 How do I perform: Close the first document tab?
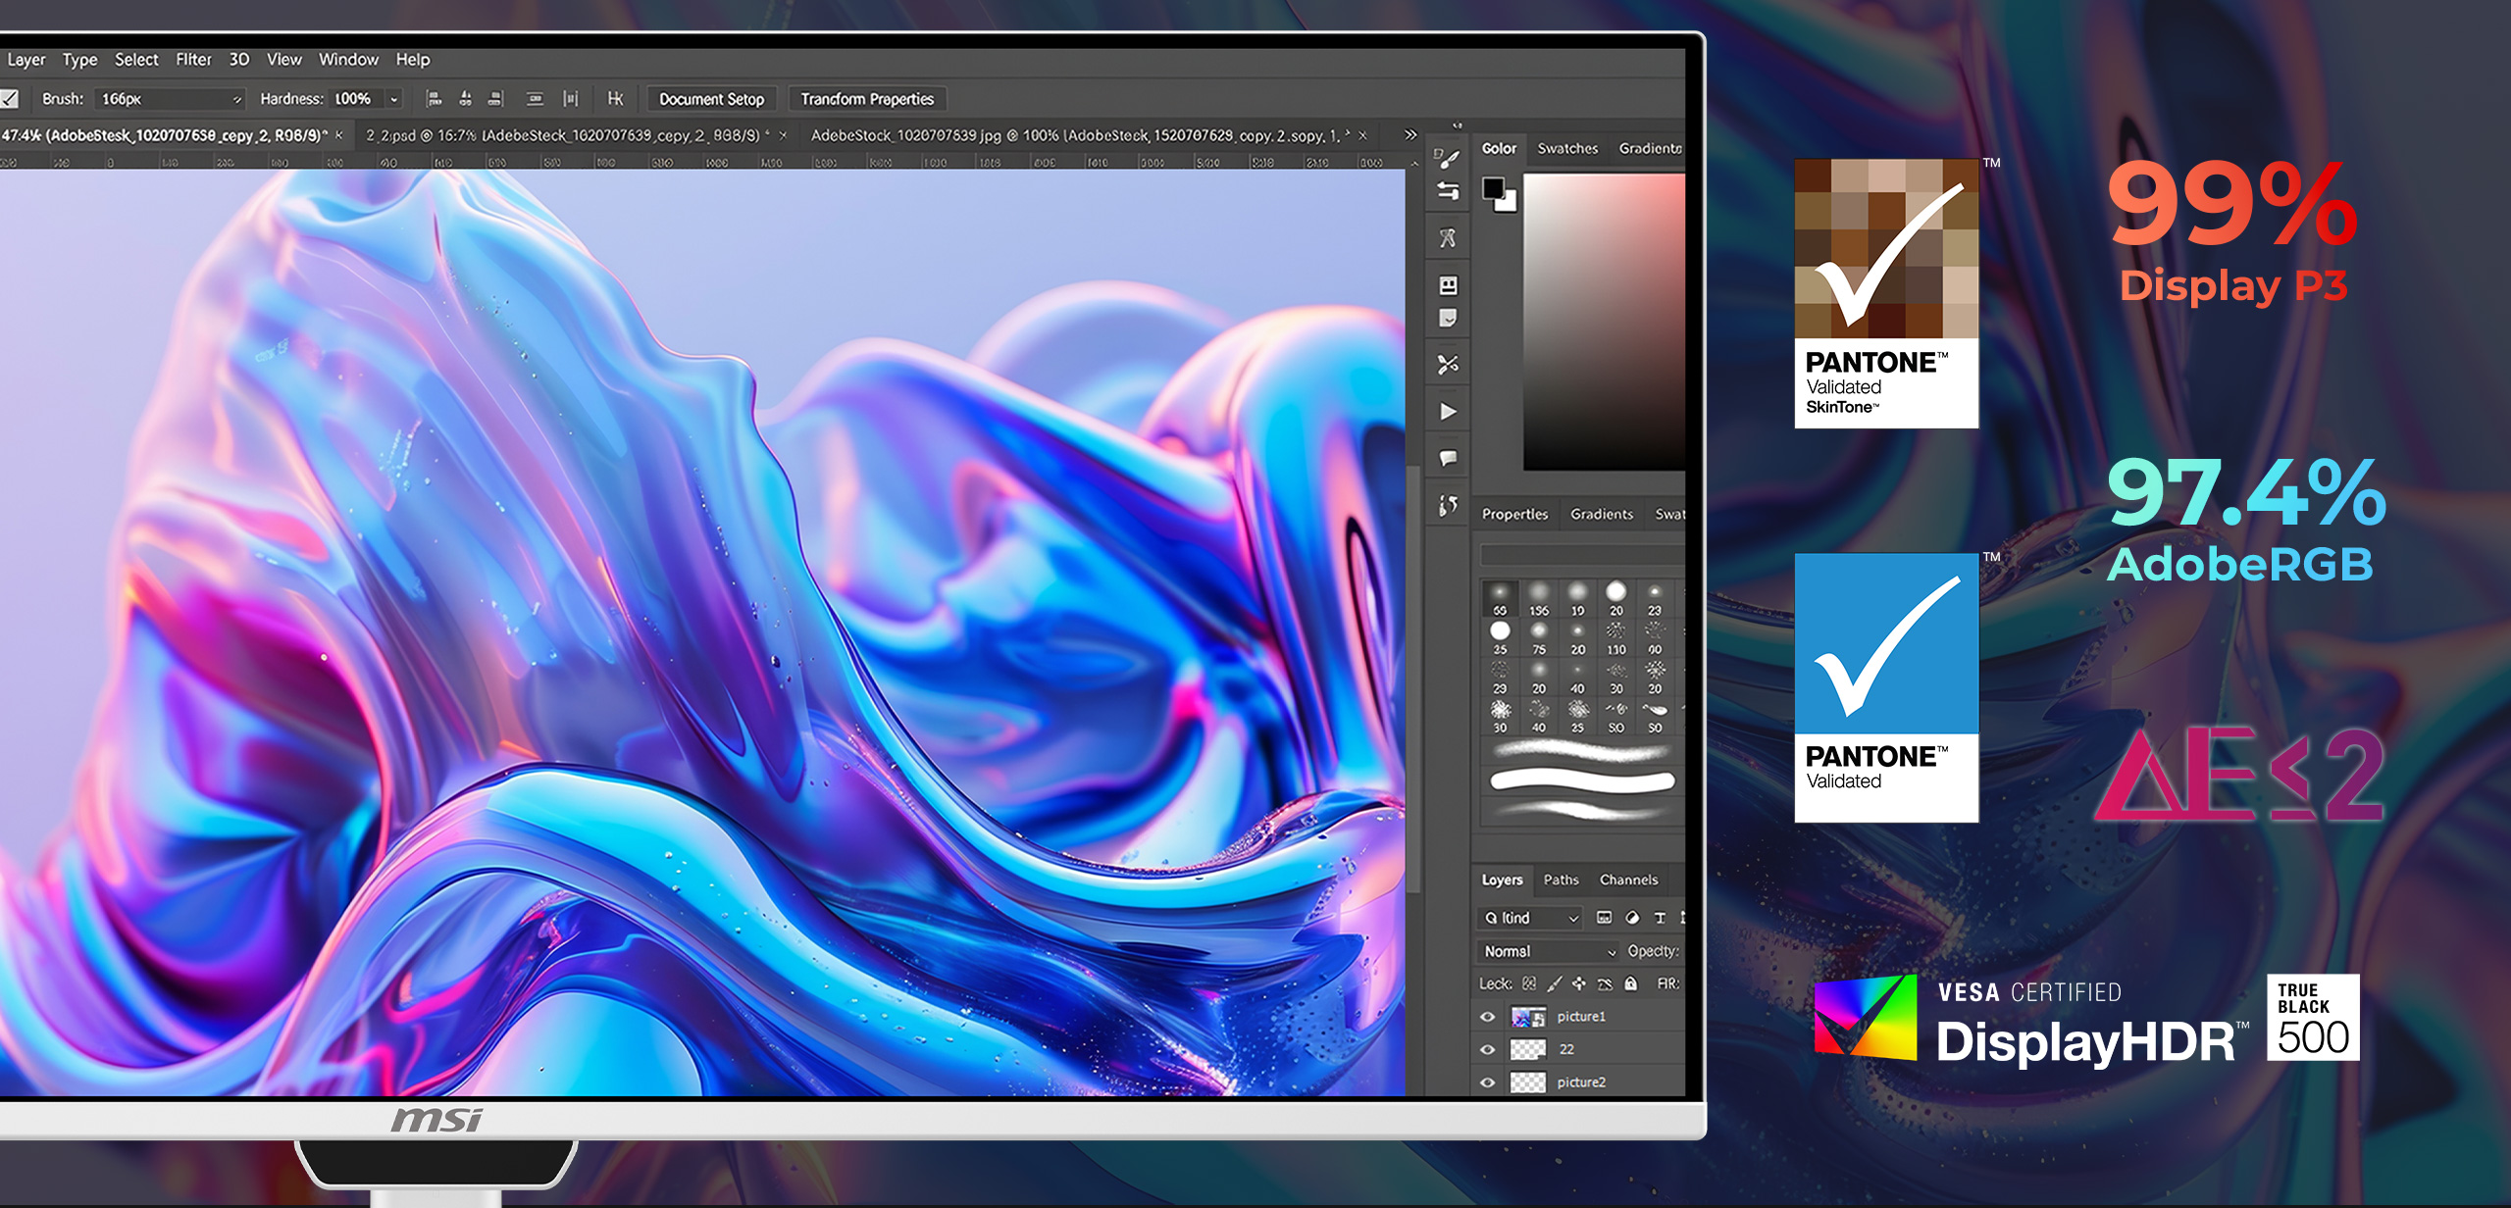tap(339, 135)
